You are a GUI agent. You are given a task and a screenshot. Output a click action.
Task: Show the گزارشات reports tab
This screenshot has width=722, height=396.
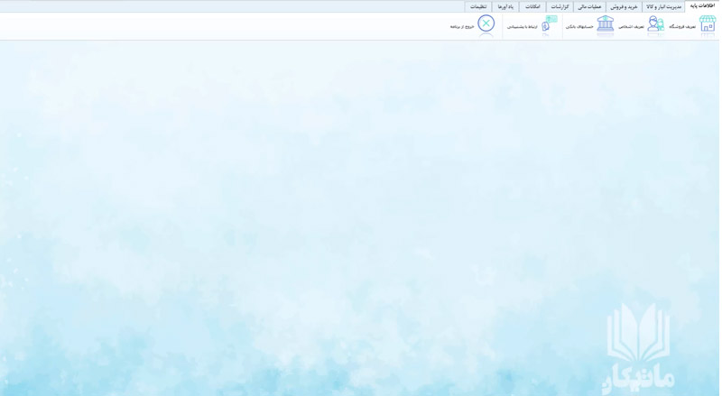click(x=560, y=6)
